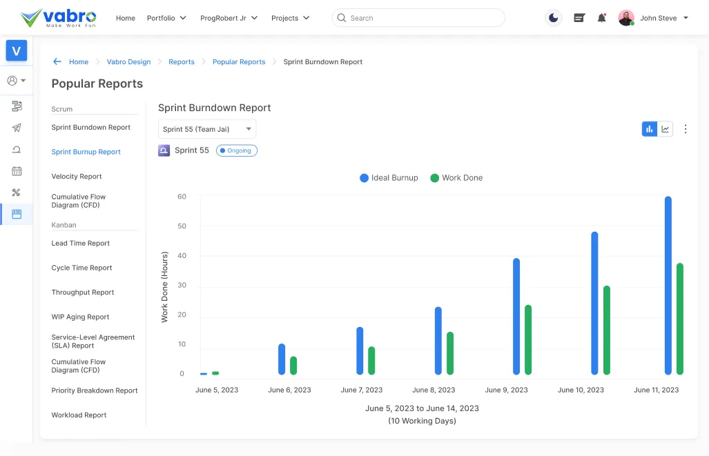
Task: Open the paper plane icon in the sidebar
Action: [16, 128]
